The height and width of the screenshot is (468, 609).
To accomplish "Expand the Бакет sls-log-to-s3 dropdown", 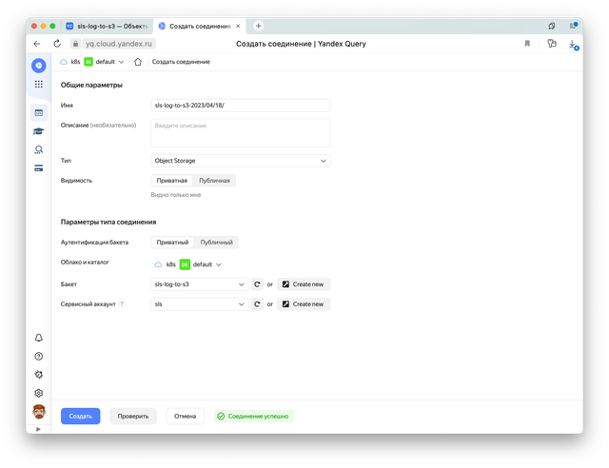I will coord(200,283).
